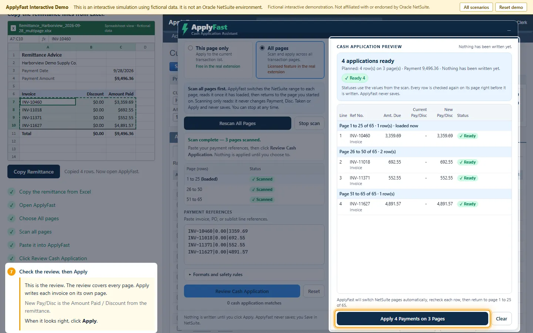Click Scanned status for page 51 to 65

click(x=262, y=199)
